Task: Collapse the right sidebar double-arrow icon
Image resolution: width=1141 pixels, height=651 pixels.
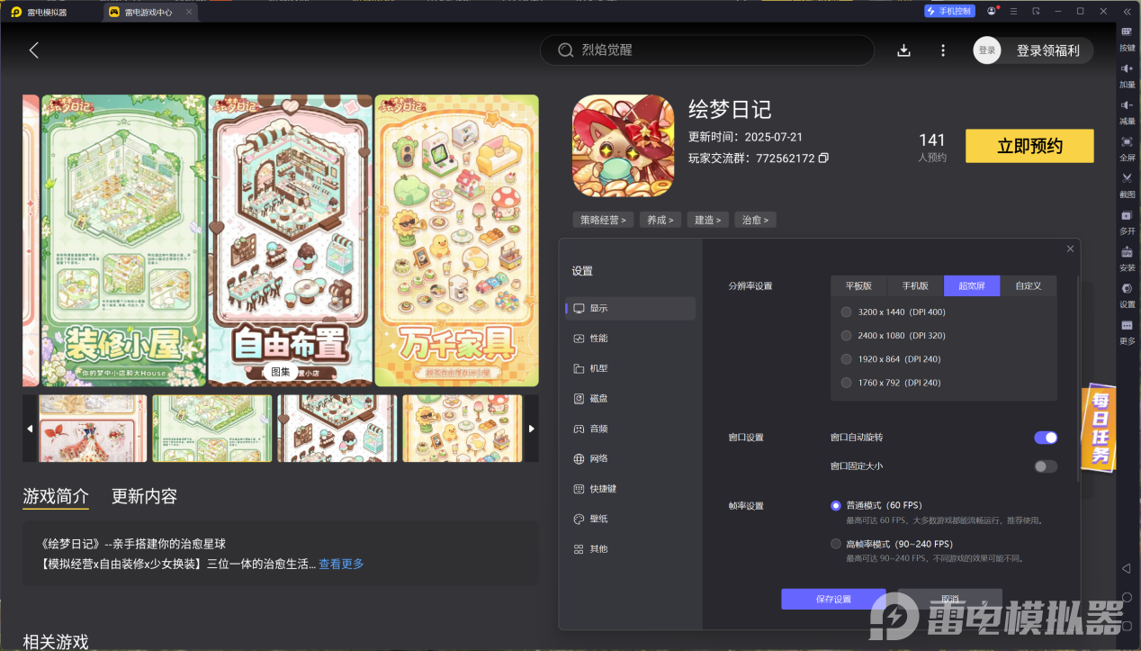Action: [1127, 12]
